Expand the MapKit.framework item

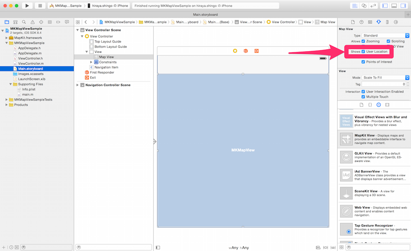coord(6,38)
